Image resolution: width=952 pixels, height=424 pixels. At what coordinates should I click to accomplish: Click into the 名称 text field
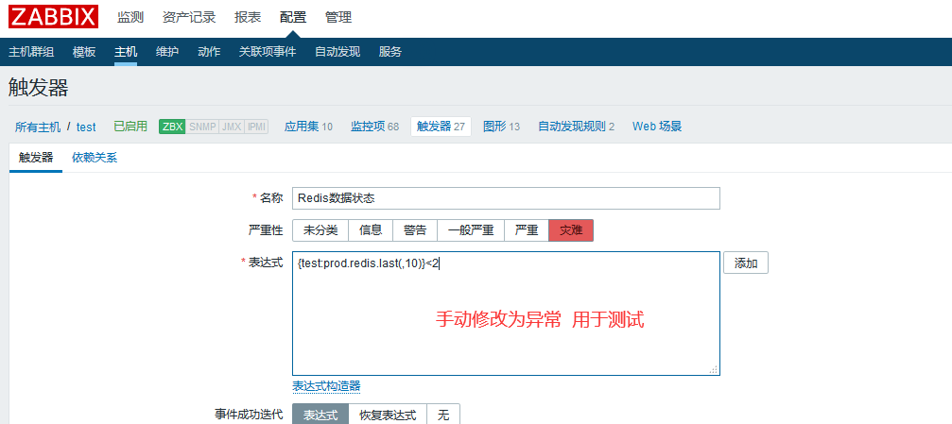(x=506, y=198)
